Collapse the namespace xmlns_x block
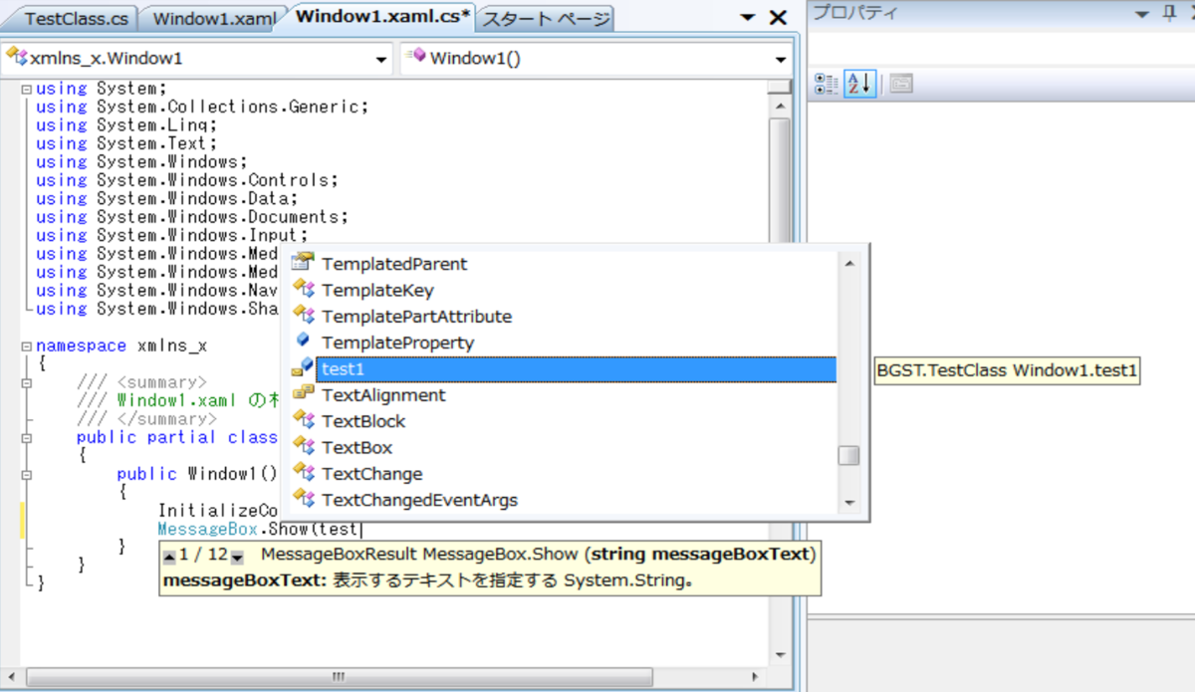 tap(26, 346)
